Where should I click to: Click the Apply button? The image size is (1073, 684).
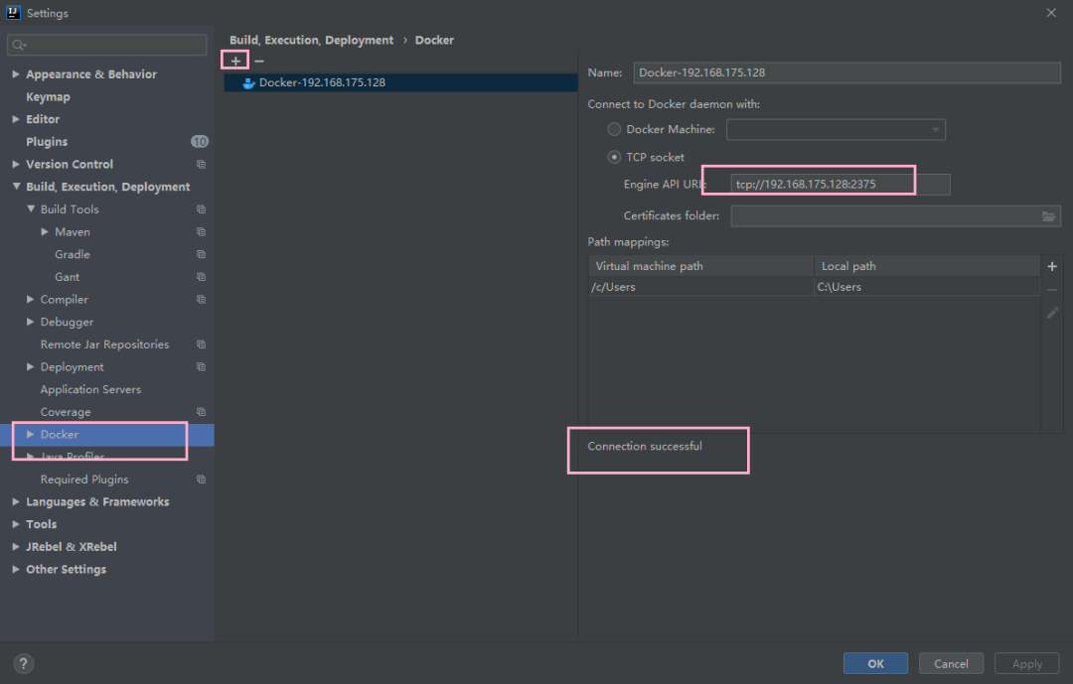(1026, 663)
